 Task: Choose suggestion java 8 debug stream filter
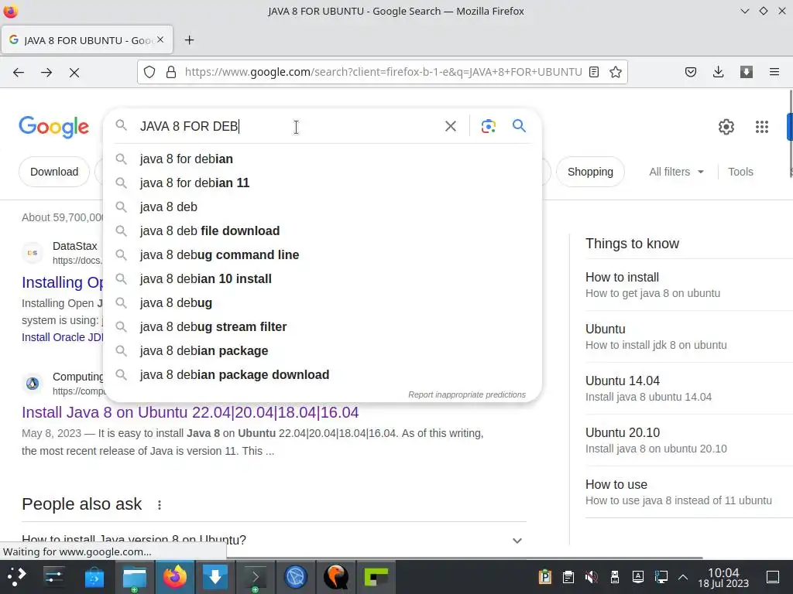(323, 327)
